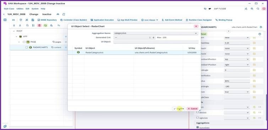Screen dimensions: 268x130
Task: Open the MIME Repository
Action: pos(47,20)
